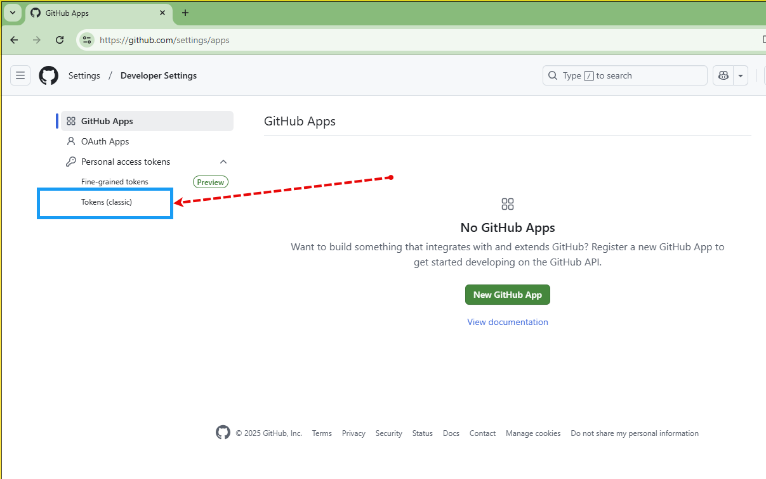Close the GitHub Apps browser tab
Viewport: 766px width, 479px height.
point(162,13)
